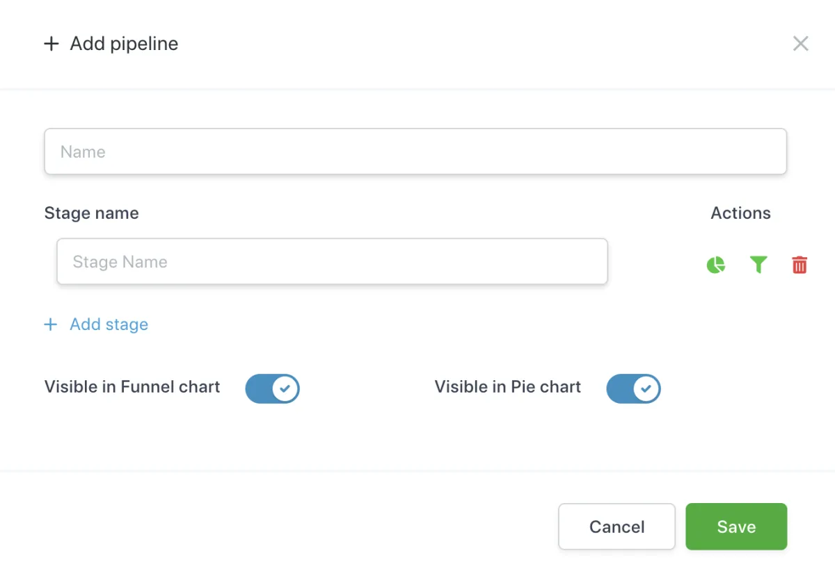Cancel the pipeline creation
835x576 pixels.
click(617, 527)
